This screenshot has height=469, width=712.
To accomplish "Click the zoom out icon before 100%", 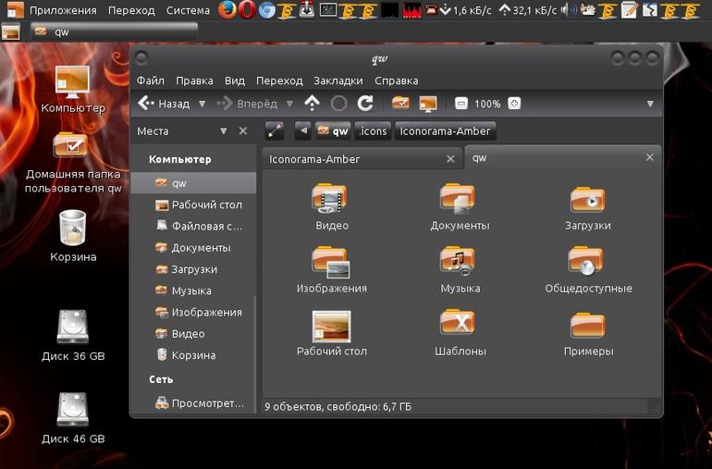I will coord(460,104).
